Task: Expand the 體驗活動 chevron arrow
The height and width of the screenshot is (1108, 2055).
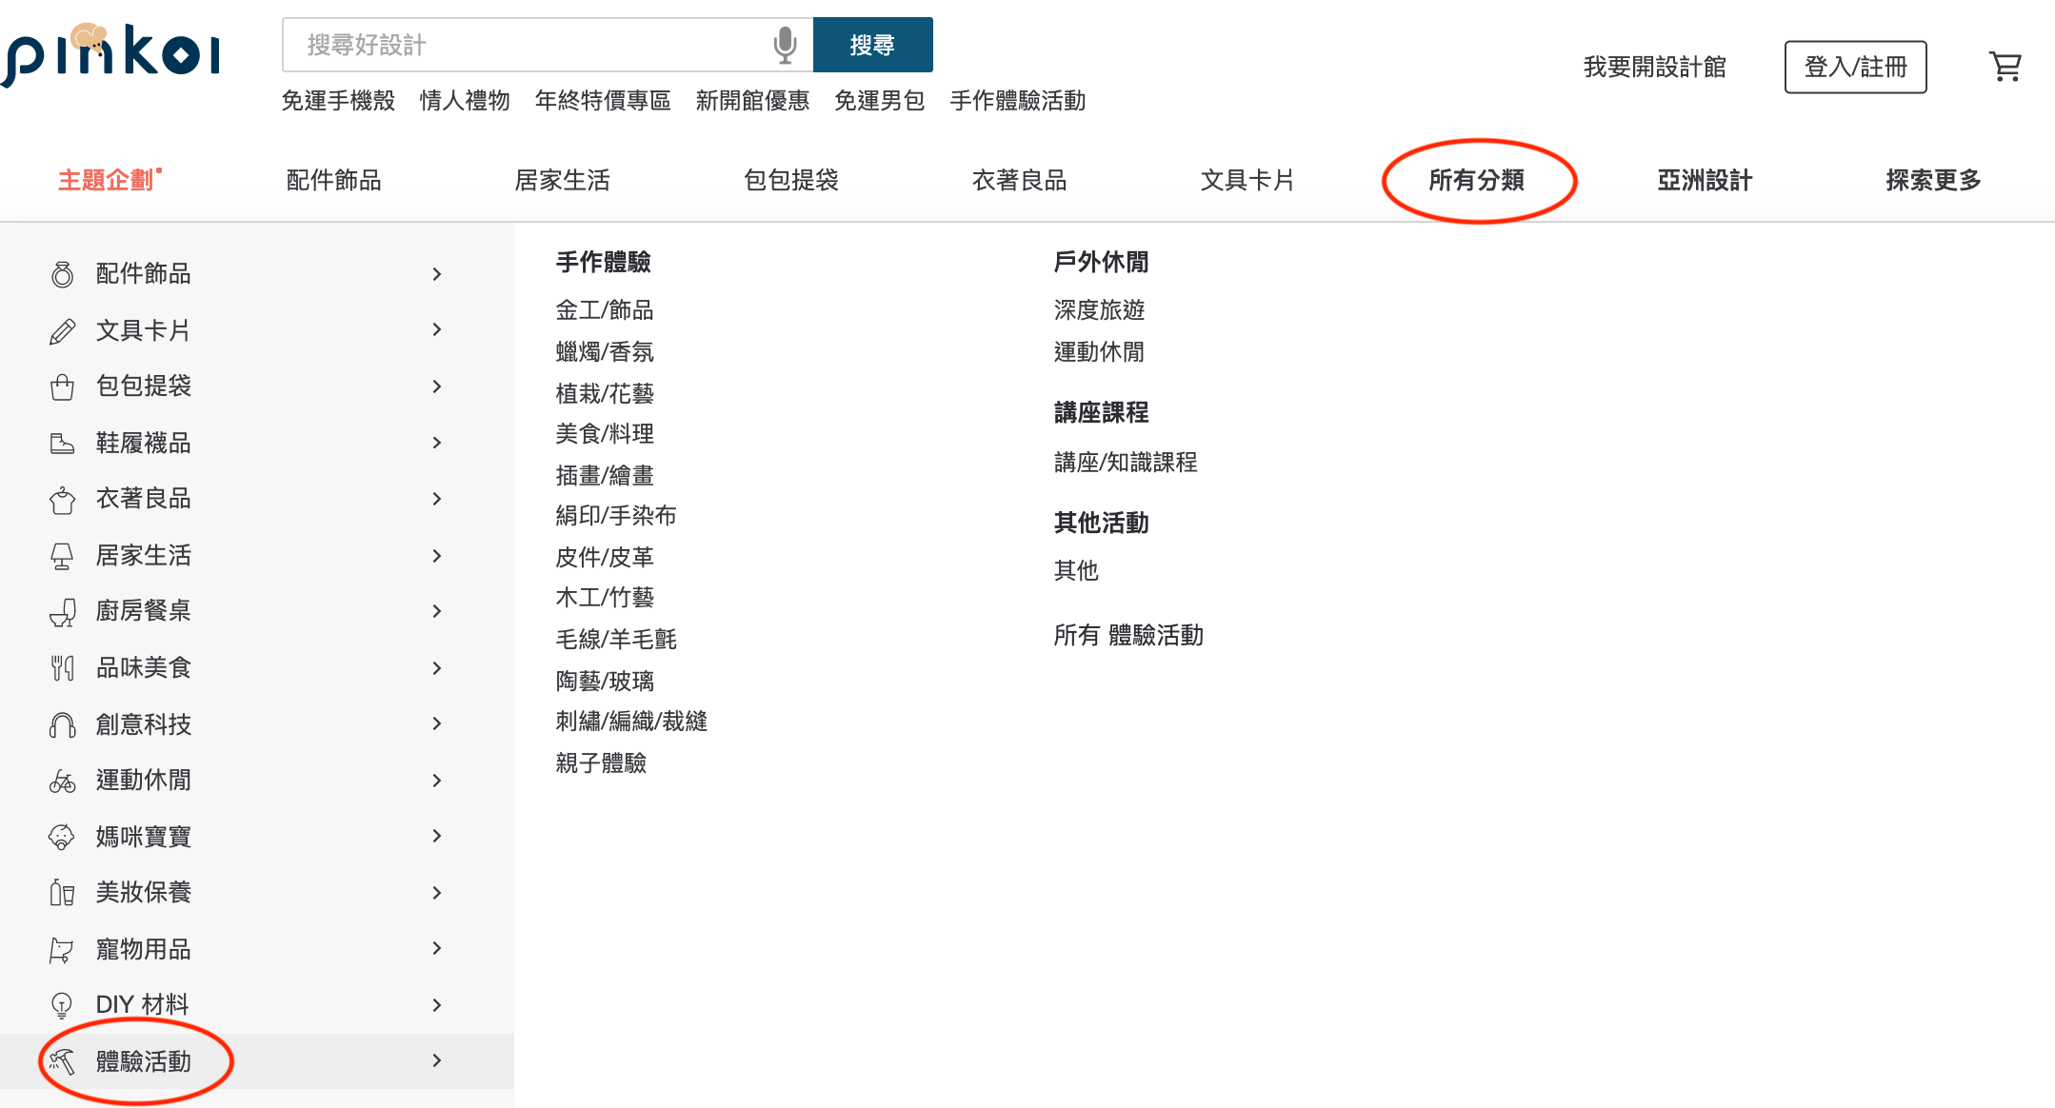Action: [437, 1060]
